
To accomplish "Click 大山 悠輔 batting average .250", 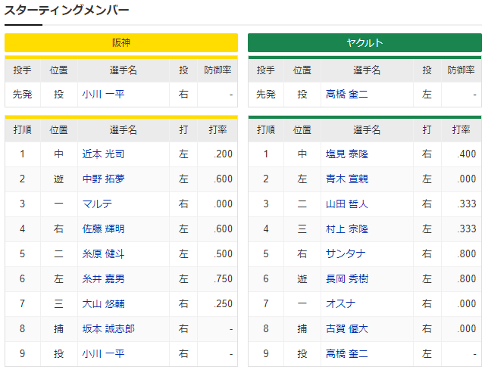I will (223, 304).
